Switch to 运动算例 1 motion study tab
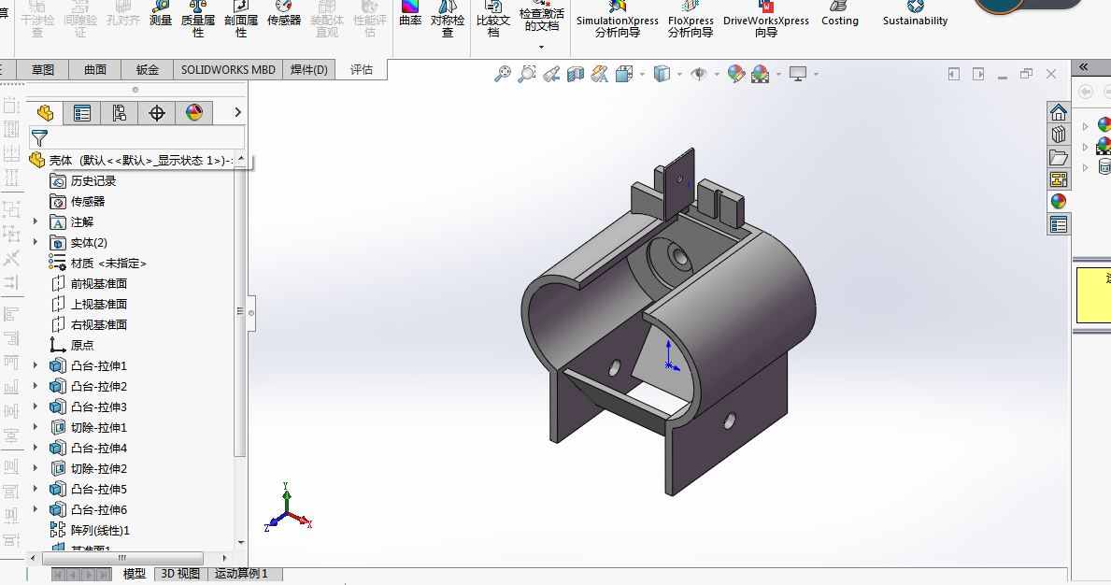This screenshot has width=1111, height=585. point(242,574)
